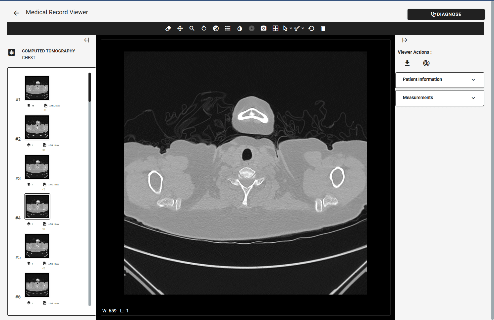
Task: Click the layers icon under series #5
Action: (29, 263)
